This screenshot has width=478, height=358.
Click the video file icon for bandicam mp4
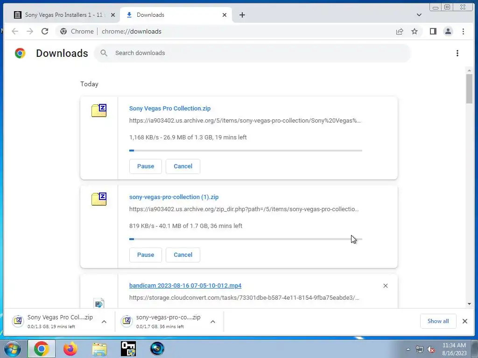(99, 303)
